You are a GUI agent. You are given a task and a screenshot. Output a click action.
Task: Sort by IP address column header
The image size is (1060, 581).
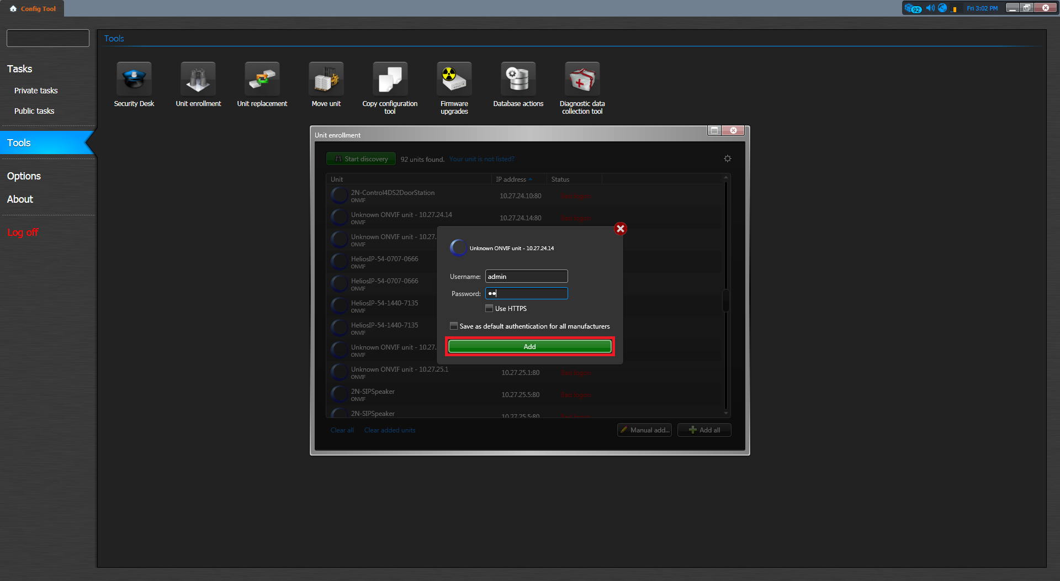(x=511, y=179)
